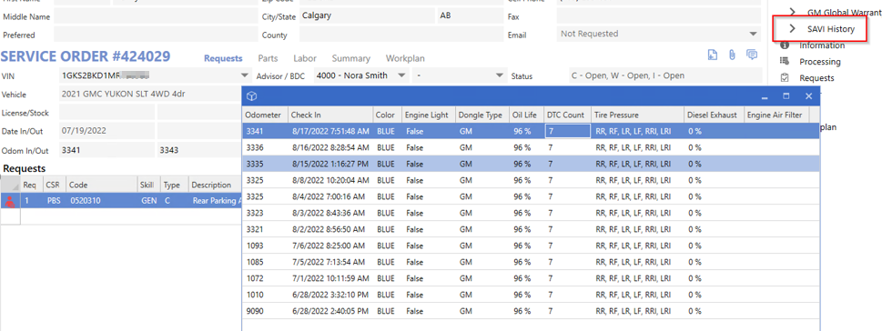The image size is (882, 331).
Task: Sort by the Dongle Type column header
Action: (x=482, y=115)
